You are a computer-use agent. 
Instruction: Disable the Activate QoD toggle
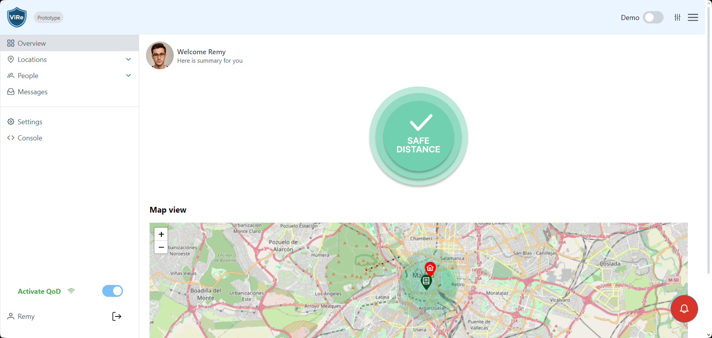(113, 291)
